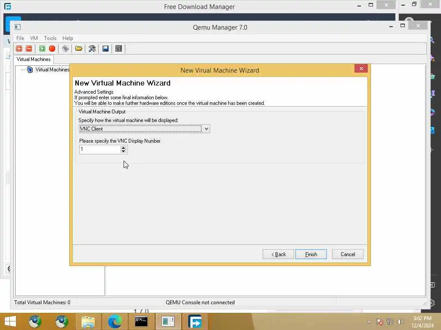Click the second globe browser taskbar icon
441x330 pixels.
pos(62,321)
